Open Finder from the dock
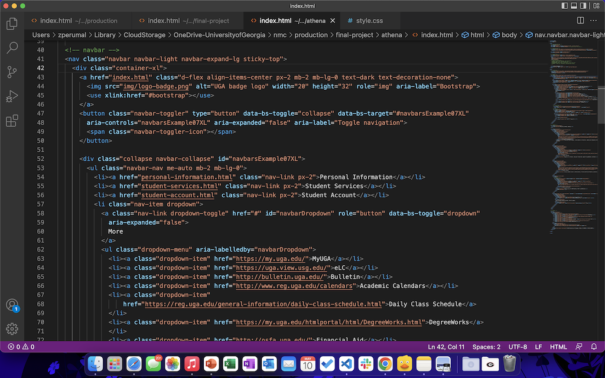Image resolution: width=605 pixels, height=378 pixels. (x=95, y=363)
